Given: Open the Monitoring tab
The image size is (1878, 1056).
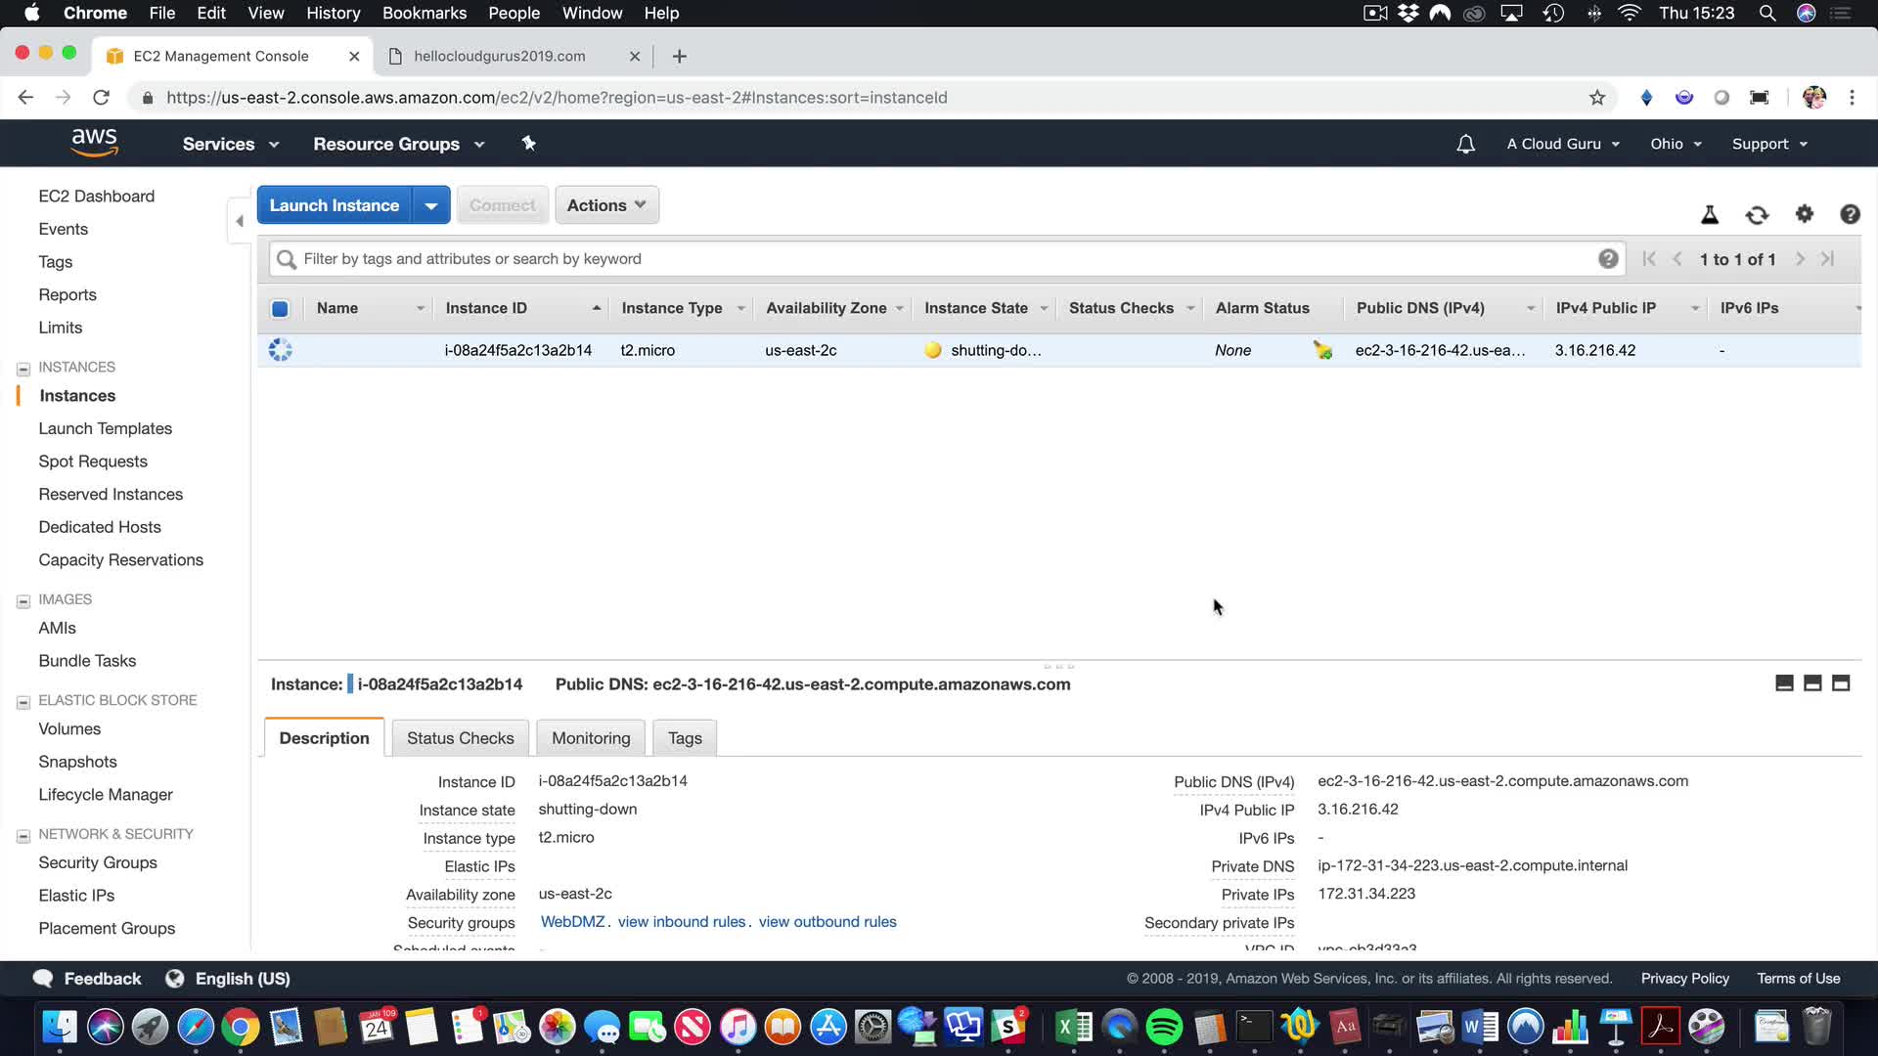Looking at the screenshot, I should coord(591,738).
